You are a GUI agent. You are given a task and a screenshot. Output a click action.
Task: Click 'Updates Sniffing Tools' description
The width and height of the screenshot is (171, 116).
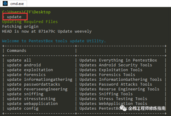[106, 94]
